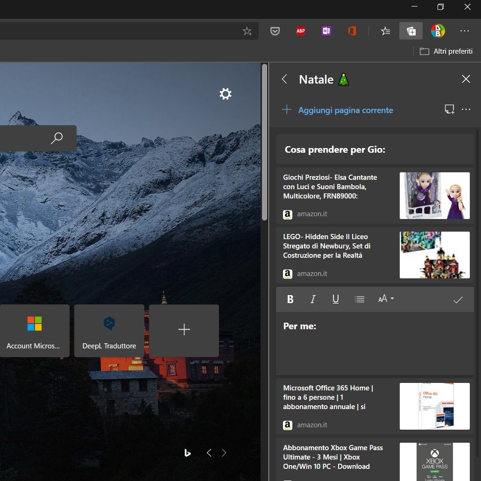Screen dimensions: 481x481
Task: Open Abbonamento Xbox Game Pass item
Action: tap(375, 460)
